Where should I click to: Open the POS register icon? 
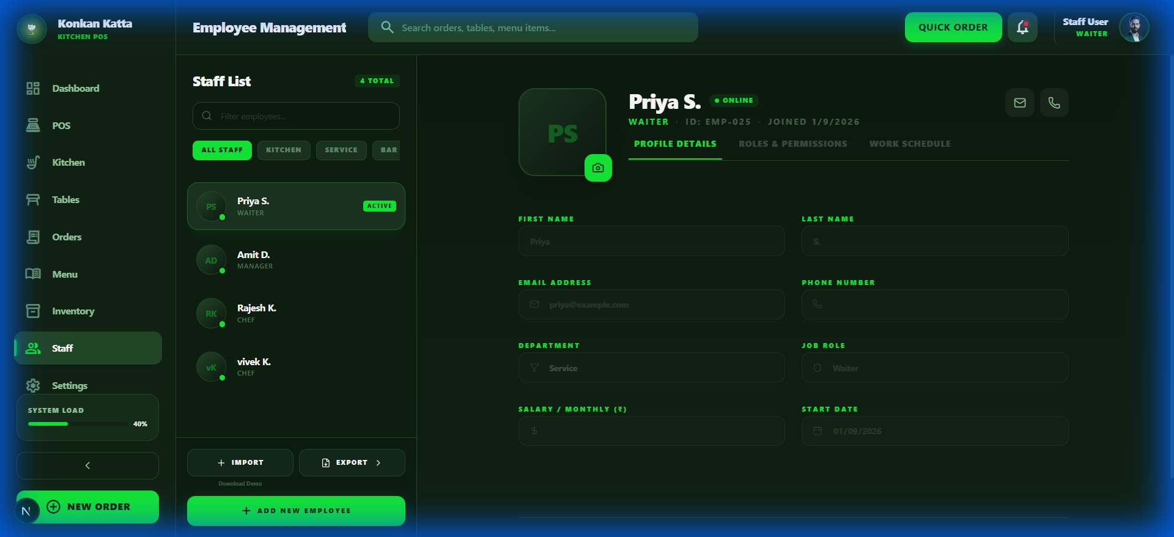click(33, 125)
